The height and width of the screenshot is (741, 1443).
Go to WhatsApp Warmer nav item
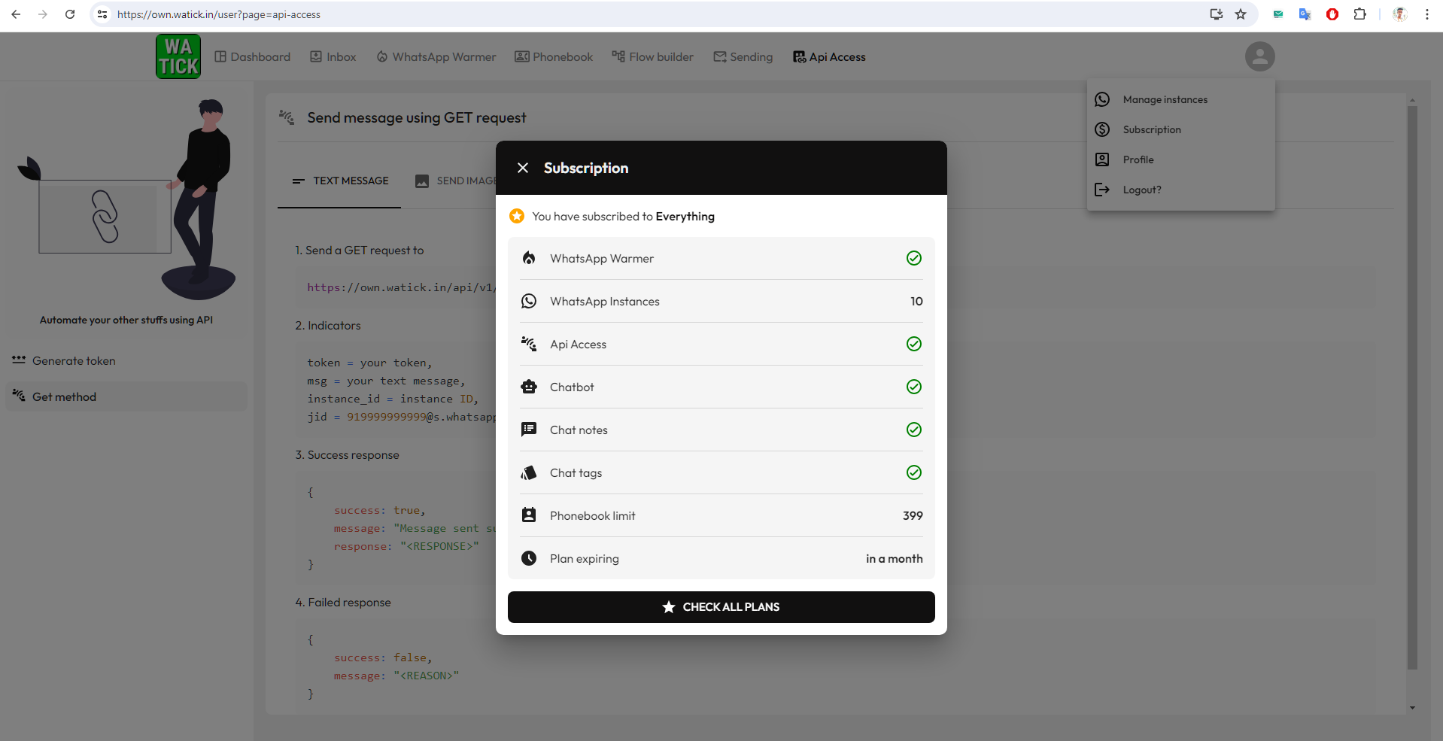436,57
